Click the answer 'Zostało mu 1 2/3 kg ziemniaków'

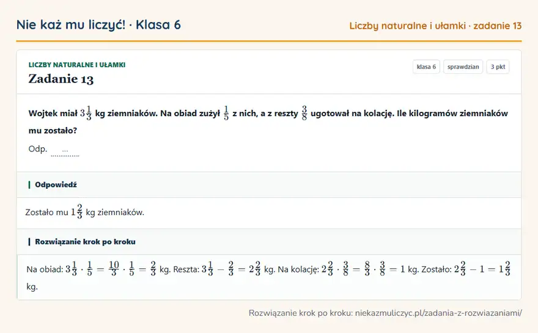point(85,212)
